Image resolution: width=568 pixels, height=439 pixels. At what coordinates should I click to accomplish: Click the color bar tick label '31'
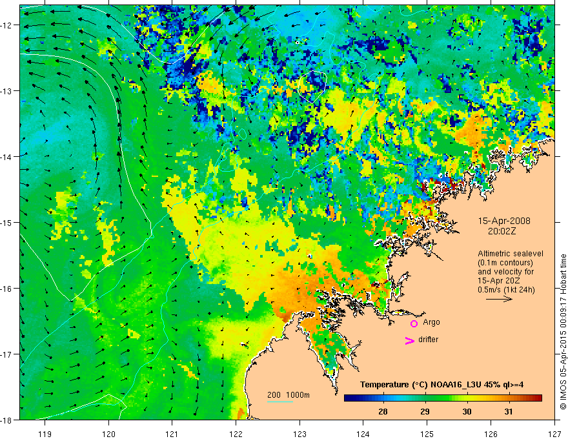509,411
